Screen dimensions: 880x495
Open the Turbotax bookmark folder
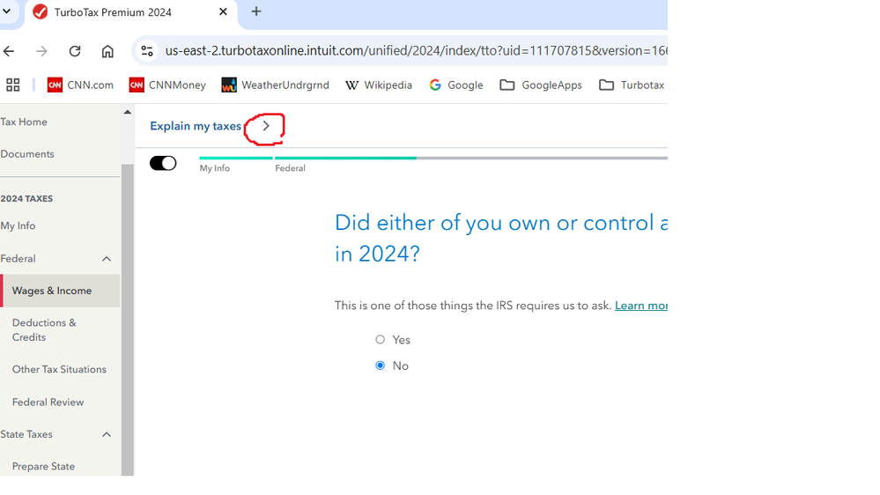click(x=632, y=85)
